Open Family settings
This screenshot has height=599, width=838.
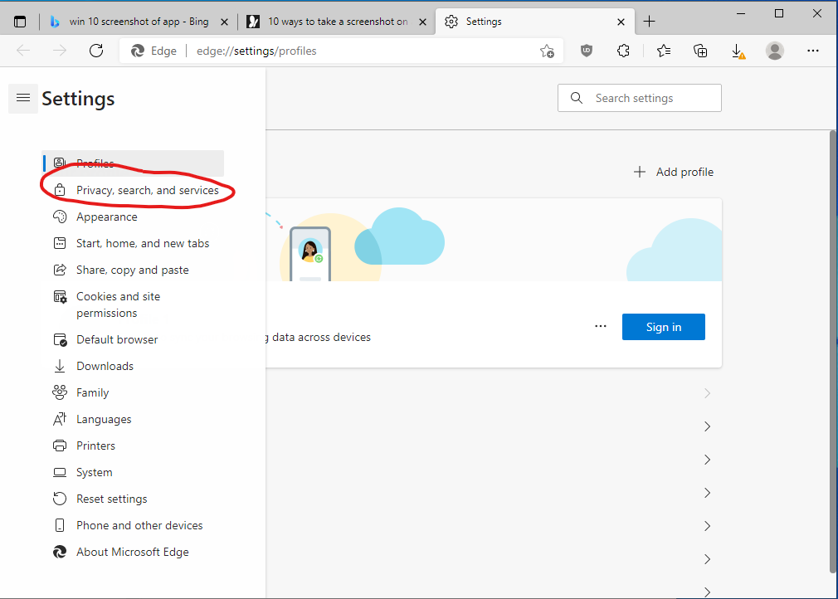click(x=133, y=392)
